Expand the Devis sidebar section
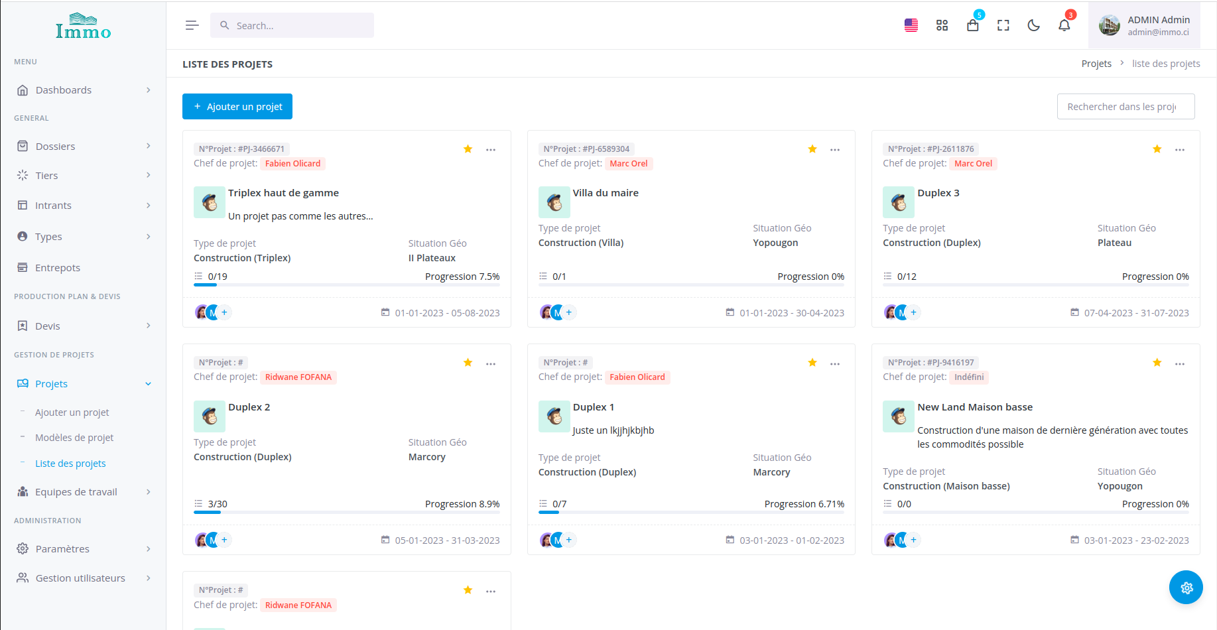Image resolution: width=1217 pixels, height=630 pixels. tap(83, 326)
